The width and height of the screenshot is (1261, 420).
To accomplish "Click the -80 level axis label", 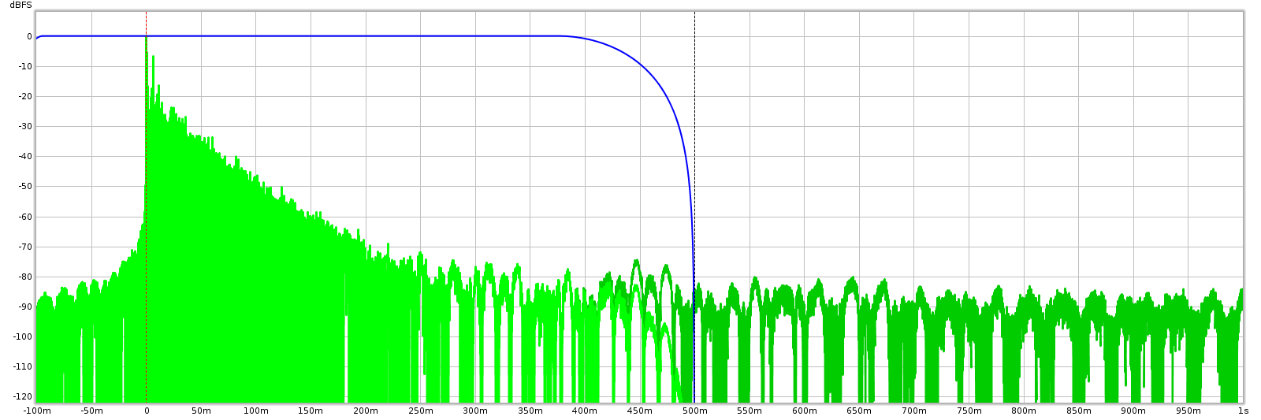I will tap(25, 277).
